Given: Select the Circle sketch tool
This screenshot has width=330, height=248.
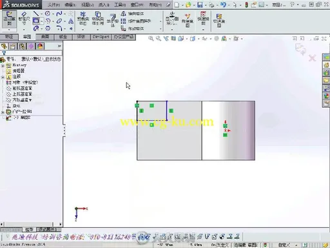Looking at the screenshot, I should point(48,14).
